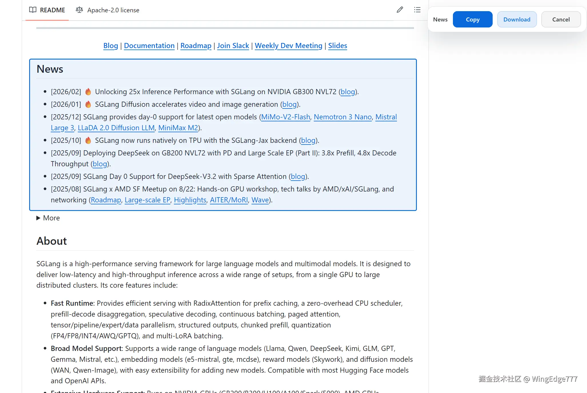
Task: Click the pencil edit README icon
Action: click(x=400, y=10)
